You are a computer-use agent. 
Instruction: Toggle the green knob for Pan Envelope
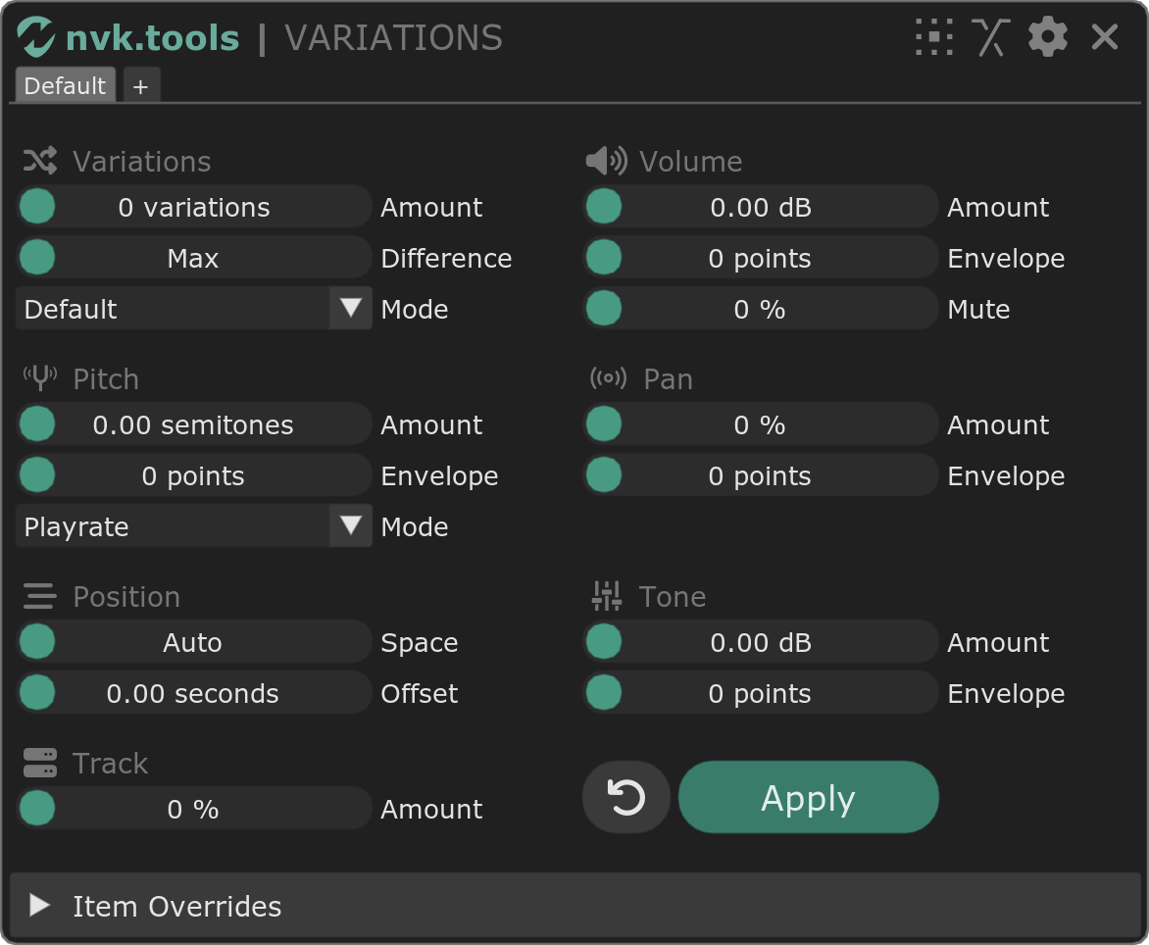click(604, 474)
